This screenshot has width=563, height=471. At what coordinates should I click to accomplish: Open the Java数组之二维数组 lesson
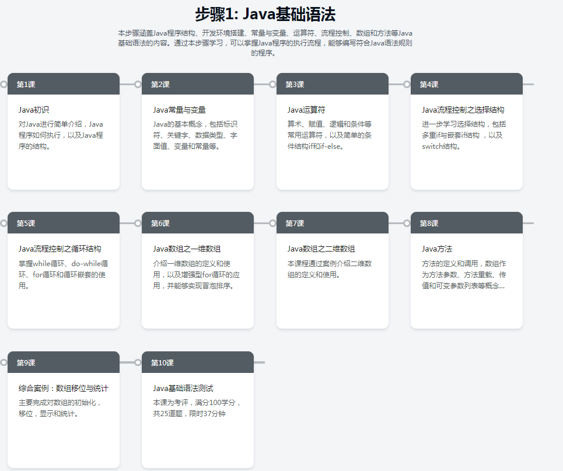point(321,249)
